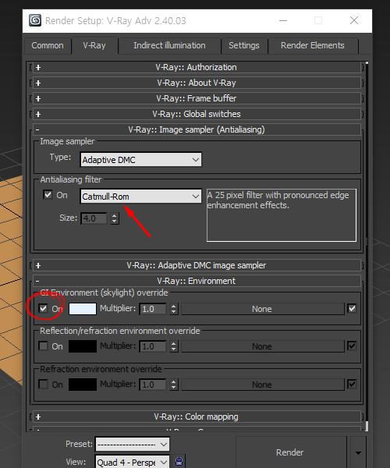Click the lock icon next to View dropdown
The image size is (390, 468).
(x=179, y=462)
